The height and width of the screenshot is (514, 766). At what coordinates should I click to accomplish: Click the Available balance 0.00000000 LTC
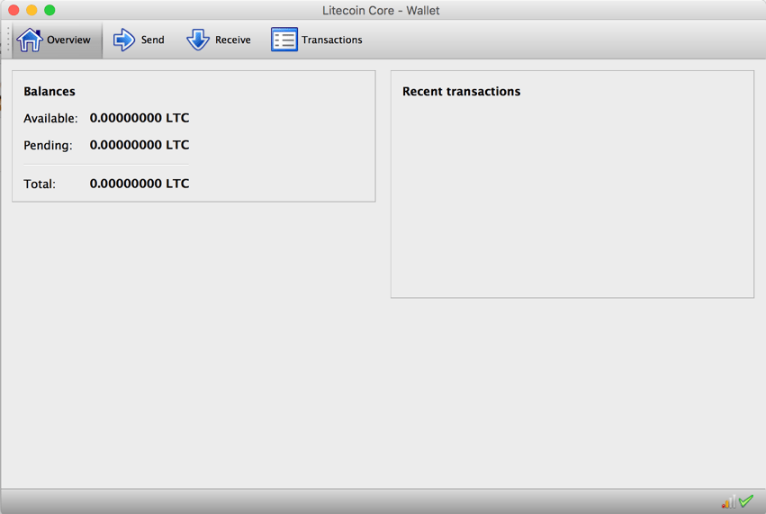tap(140, 118)
